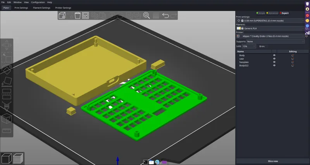Switch to Expert mode
This screenshot has height=165, width=310.
pos(284,13)
